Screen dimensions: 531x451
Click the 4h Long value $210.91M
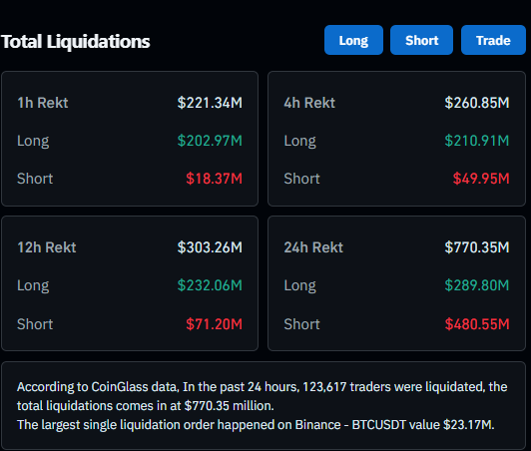point(477,141)
